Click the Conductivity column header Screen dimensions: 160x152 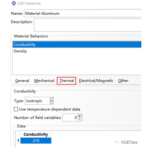pos(36,134)
